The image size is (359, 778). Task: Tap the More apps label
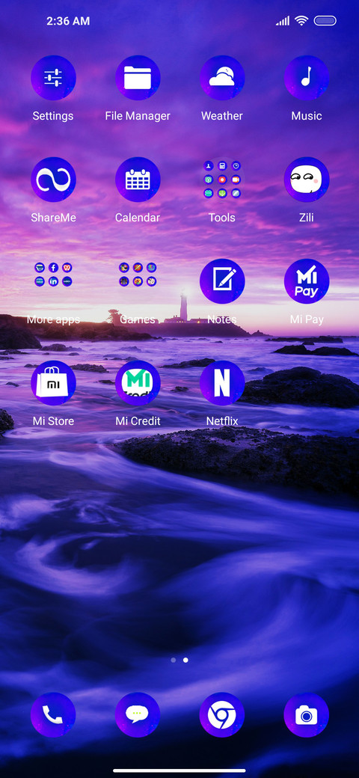53,319
